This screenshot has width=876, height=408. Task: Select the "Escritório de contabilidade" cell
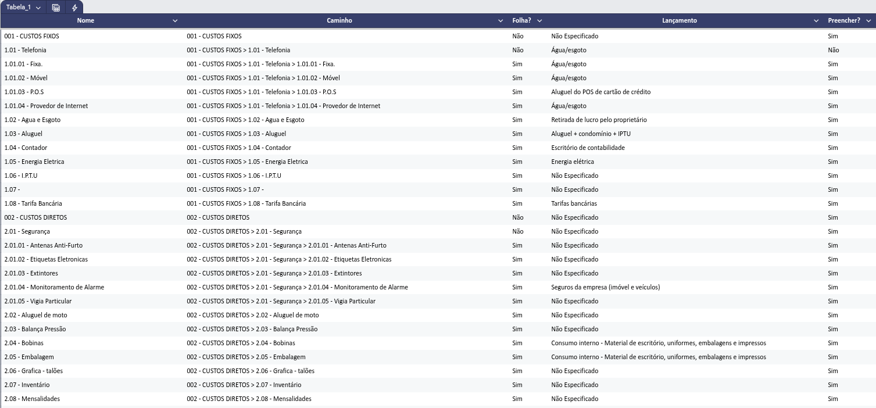click(588, 148)
